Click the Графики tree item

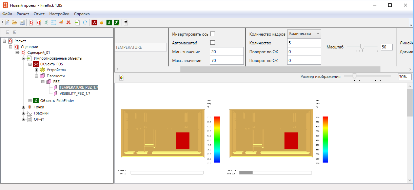[x=41, y=113]
